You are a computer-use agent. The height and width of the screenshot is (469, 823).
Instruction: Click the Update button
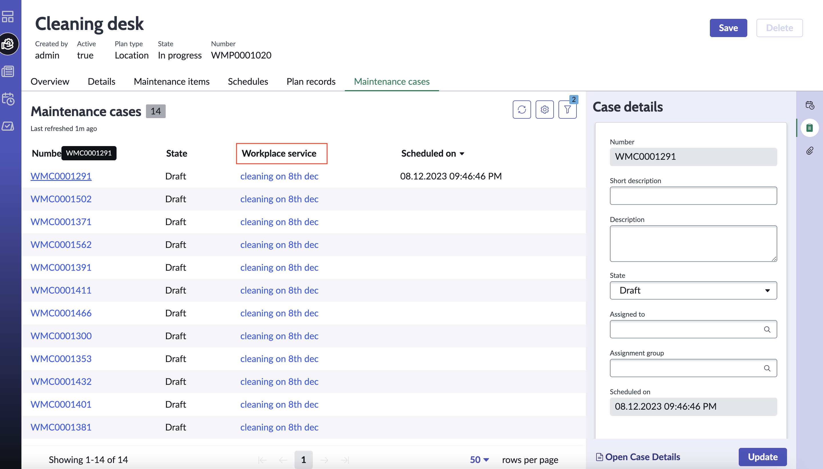point(762,457)
